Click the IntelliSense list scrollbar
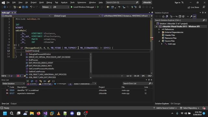 coord(91,64)
